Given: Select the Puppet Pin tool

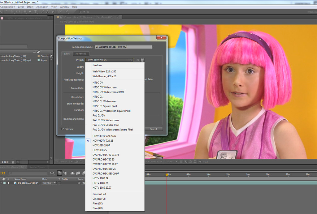Looking at the screenshot, I should point(67,12).
